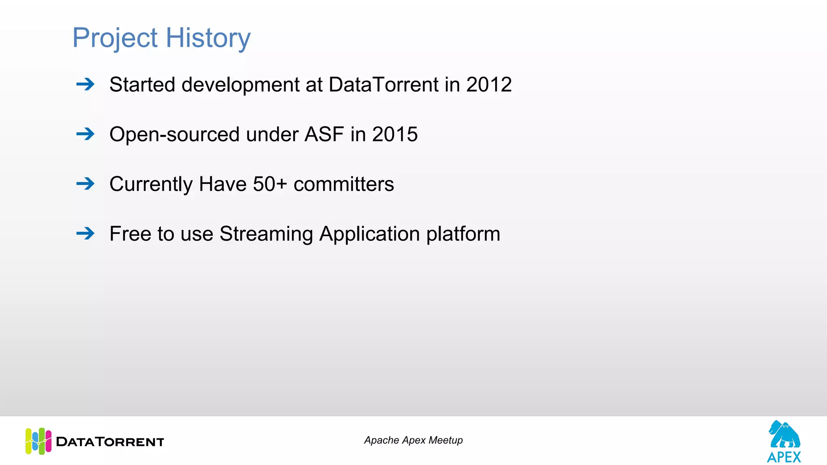The width and height of the screenshot is (827, 465).
Task: Click the colorful DataTorrent logo icon
Action: pos(38,441)
